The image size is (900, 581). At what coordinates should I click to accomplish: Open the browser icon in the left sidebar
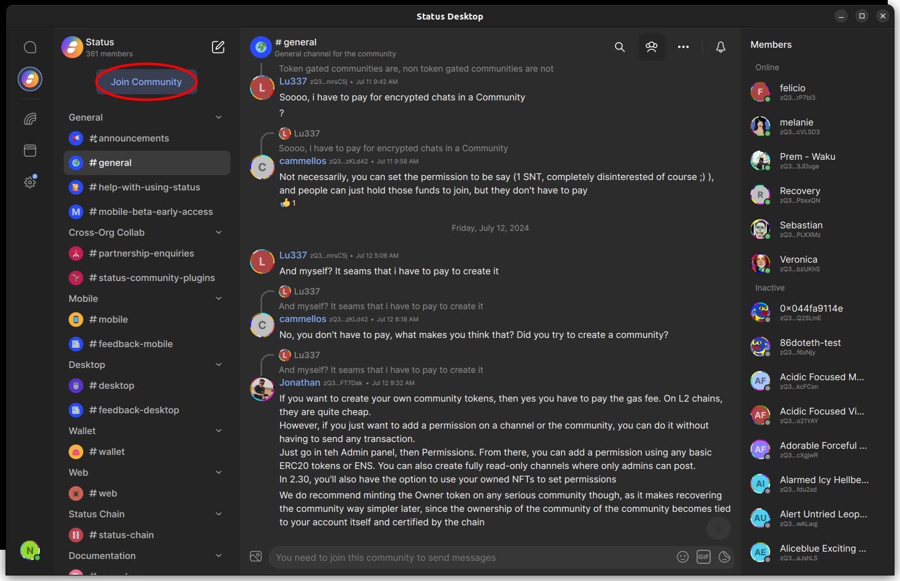pyautogui.click(x=30, y=151)
